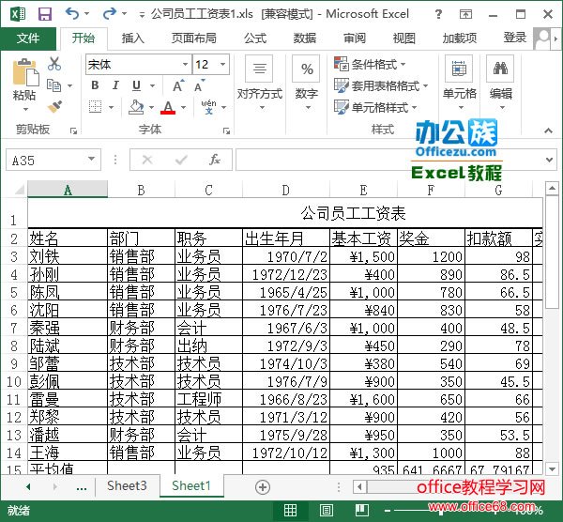This screenshot has height=522, width=563.
Task: Click the previous sheet navigation arrow
Action: [x=28, y=487]
